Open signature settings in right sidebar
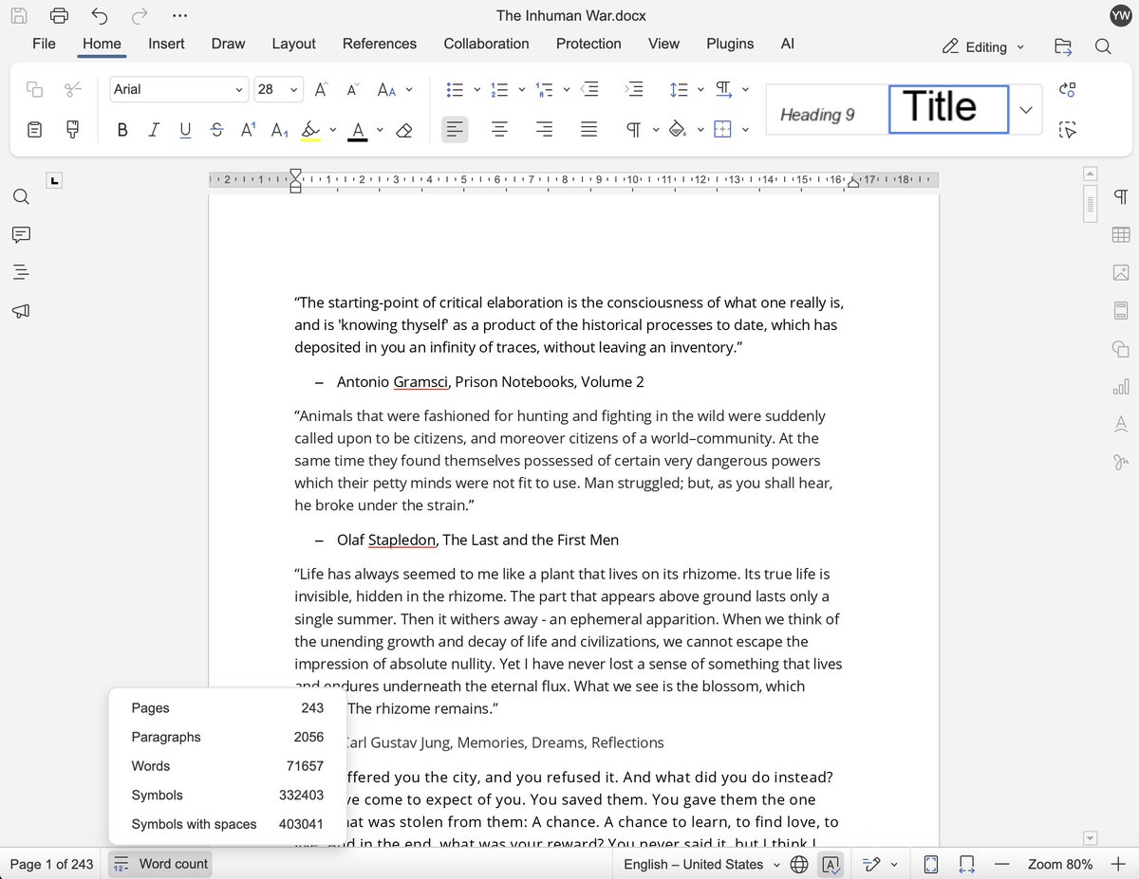 click(x=1121, y=462)
